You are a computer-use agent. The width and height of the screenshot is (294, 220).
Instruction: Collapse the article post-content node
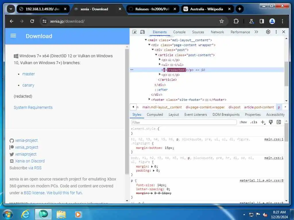pyautogui.click(x=156, y=55)
